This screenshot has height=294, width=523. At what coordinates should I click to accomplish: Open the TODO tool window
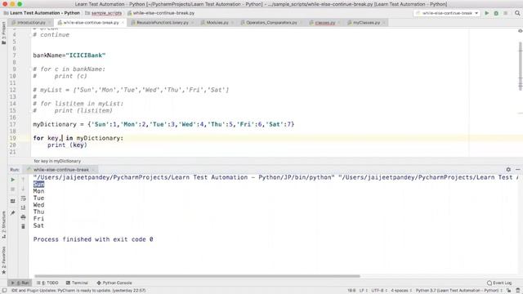tap(47, 283)
